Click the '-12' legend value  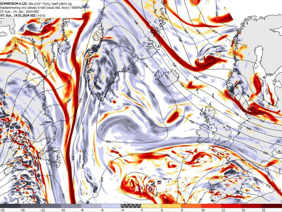[43, 210]
